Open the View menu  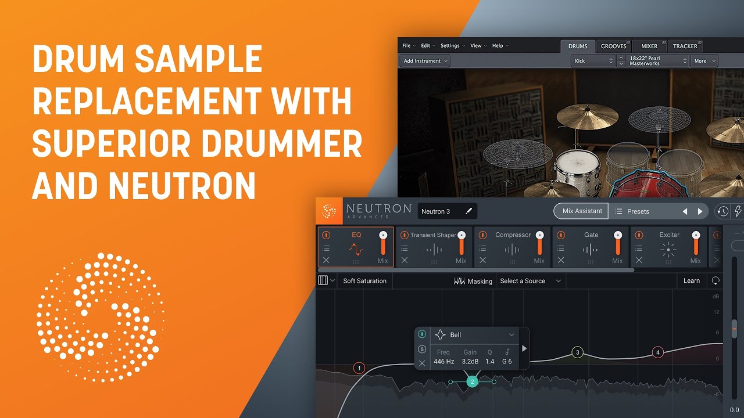point(478,46)
